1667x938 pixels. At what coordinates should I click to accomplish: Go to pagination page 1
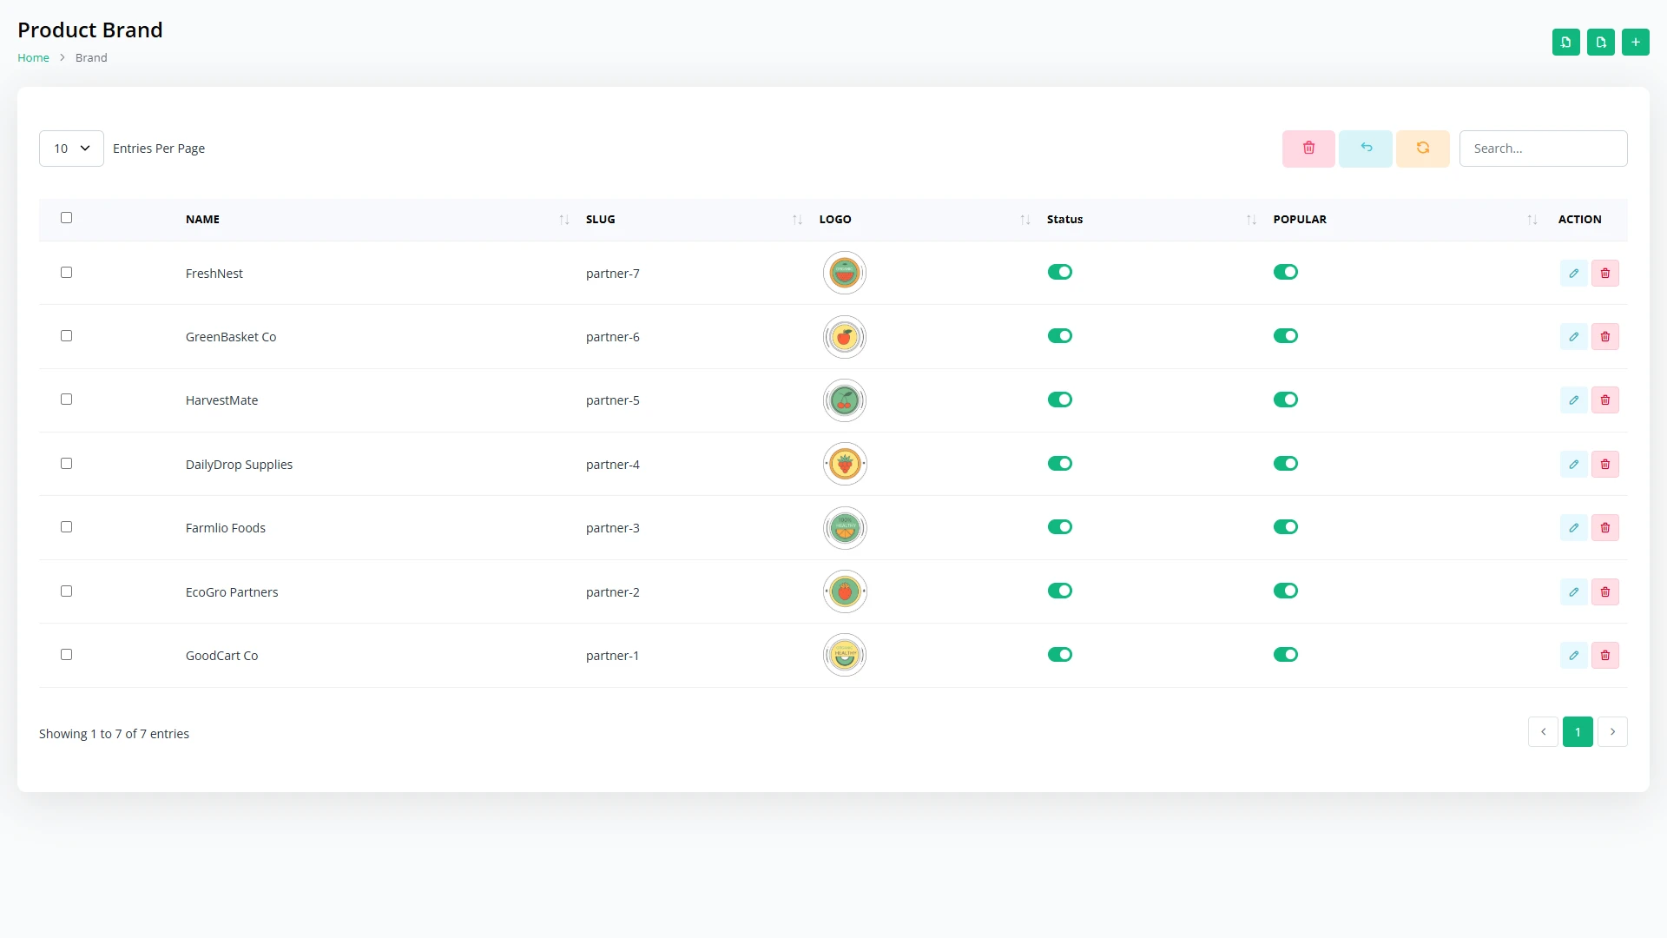click(1578, 732)
